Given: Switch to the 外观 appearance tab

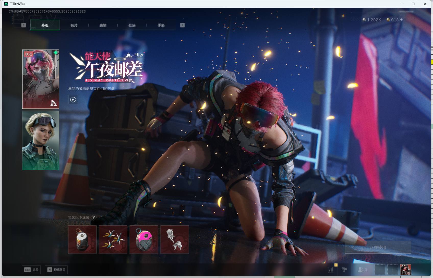Looking at the screenshot, I should click(45, 25).
